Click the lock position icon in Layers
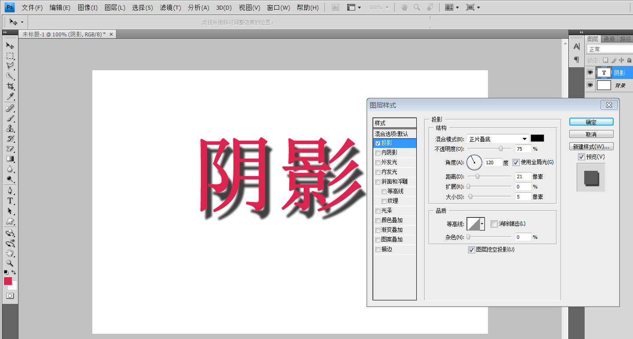Screen dimensions: 633x339 [621, 60]
